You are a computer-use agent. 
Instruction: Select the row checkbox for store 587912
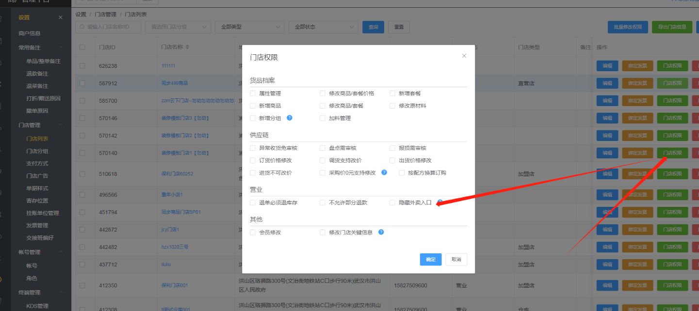[x=82, y=83]
